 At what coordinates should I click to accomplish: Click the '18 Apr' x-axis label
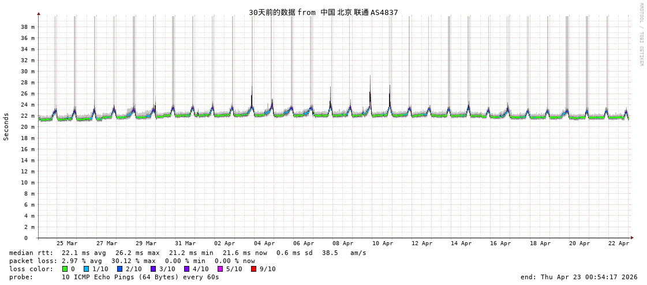coord(540,244)
